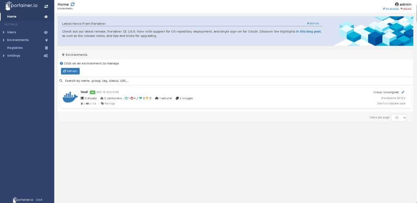Click the Portainer.io logo in sidebar header

(x=22, y=5)
